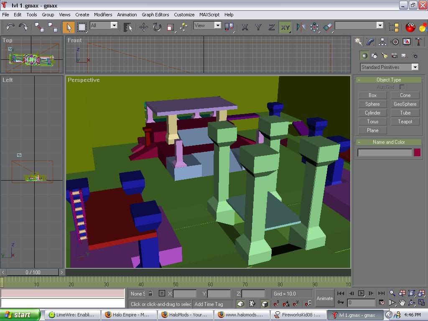Toggle the Z axis constraint
The width and height of the screenshot is (428, 321).
[x=272, y=27]
